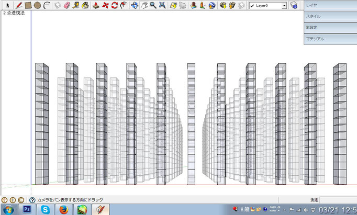Select the Offset tool

[124, 5]
